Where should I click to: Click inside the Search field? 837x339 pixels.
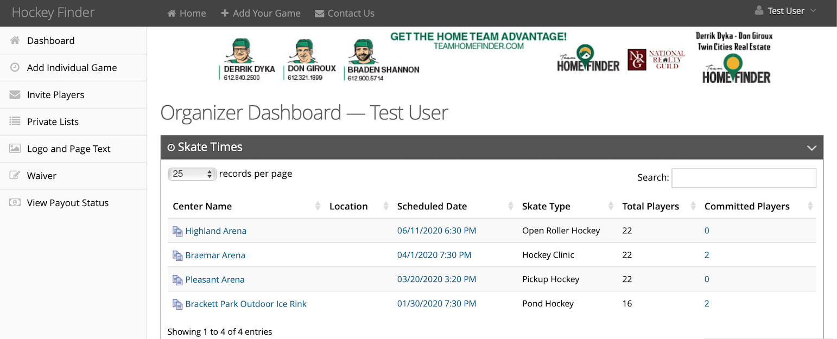744,178
